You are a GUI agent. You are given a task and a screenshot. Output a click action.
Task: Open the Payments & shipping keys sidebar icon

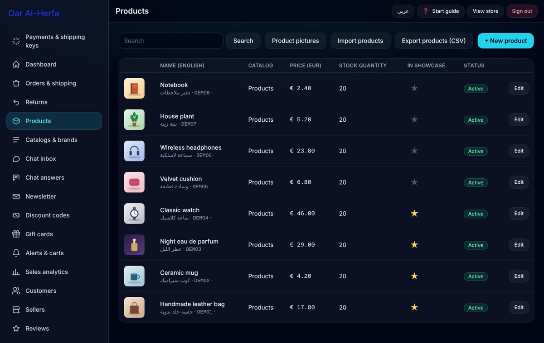pos(16,41)
